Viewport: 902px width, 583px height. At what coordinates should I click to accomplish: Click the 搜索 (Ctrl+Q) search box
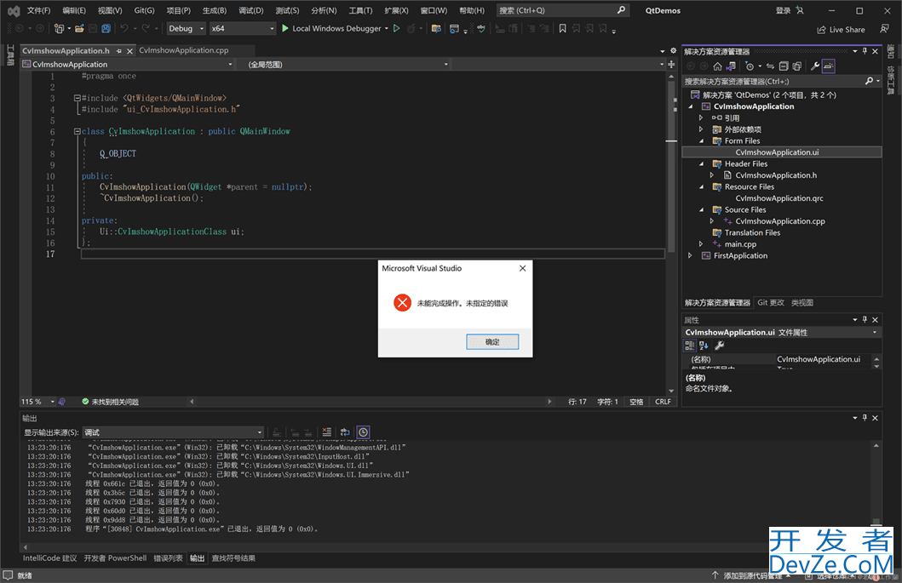point(562,10)
